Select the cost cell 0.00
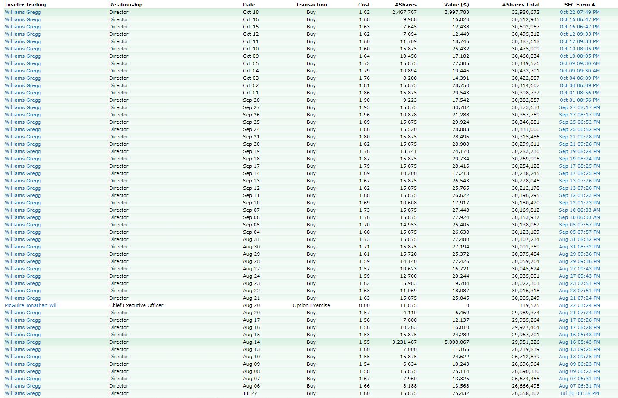Viewport: 618px width, 398px height. (364, 305)
